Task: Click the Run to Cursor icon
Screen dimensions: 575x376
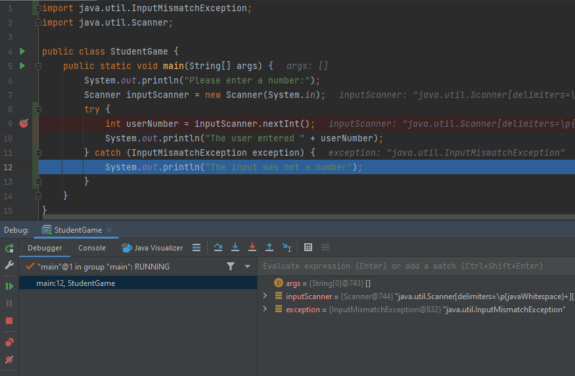Action: coord(287,248)
